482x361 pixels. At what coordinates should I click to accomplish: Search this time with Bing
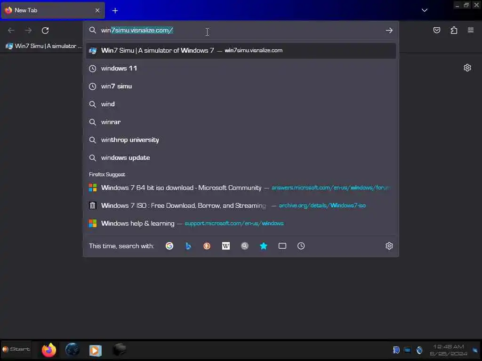coord(188,246)
